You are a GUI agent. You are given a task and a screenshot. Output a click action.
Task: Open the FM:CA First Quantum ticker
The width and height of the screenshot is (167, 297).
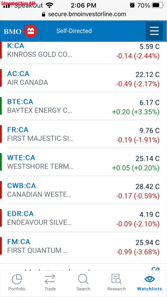[19, 242]
